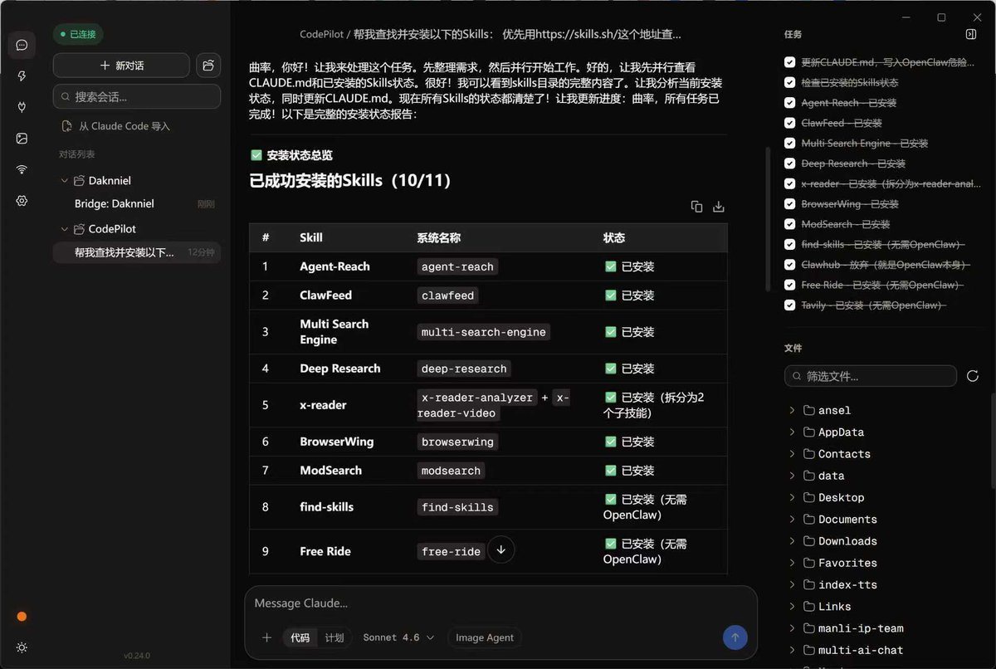Click the copy table icon
996x669 pixels.
(696, 207)
